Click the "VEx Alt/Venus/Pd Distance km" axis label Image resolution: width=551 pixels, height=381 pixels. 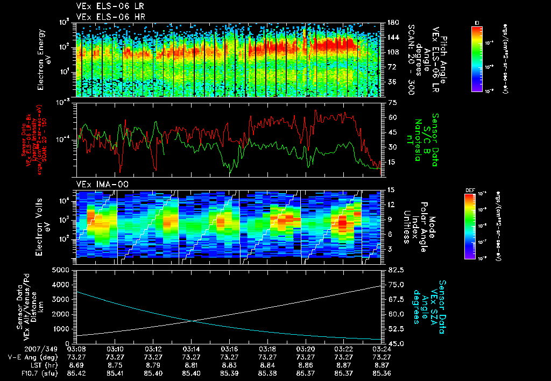pyautogui.click(x=33, y=307)
